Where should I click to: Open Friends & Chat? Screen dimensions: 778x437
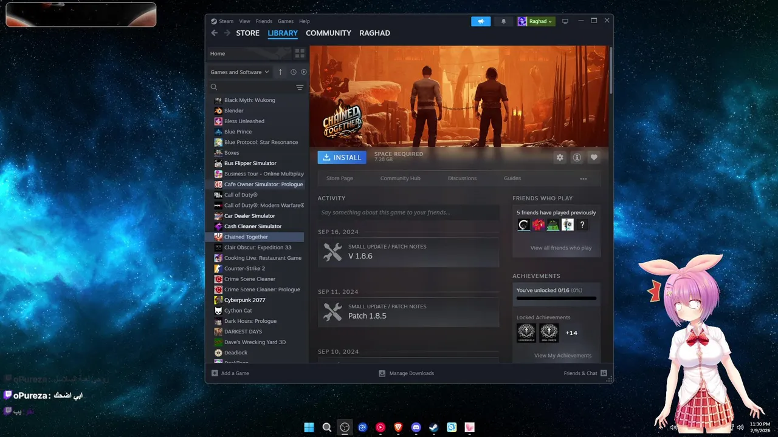(x=585, y=373)
